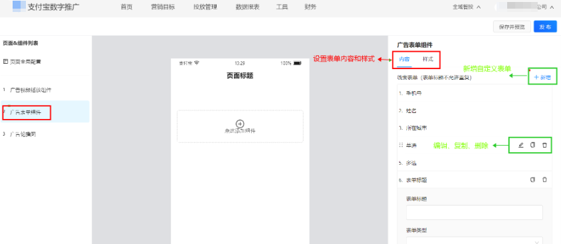This screenshot has width=561, height=244.
Task: Select the 工具 menu item
Action: (282, 7)
